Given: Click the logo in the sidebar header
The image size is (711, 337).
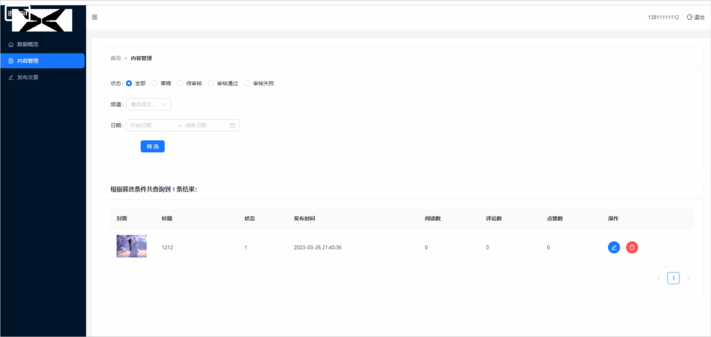Looking at the screenshot, I should (x=42, y=20).
